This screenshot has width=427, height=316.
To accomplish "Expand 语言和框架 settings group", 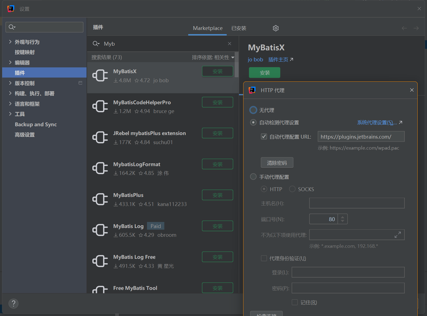I will [10, 104].
